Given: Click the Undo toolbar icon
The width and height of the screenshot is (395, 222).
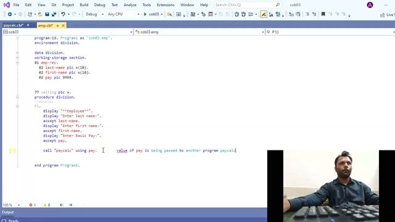Looking at the screenshot, I should [63, 14].
